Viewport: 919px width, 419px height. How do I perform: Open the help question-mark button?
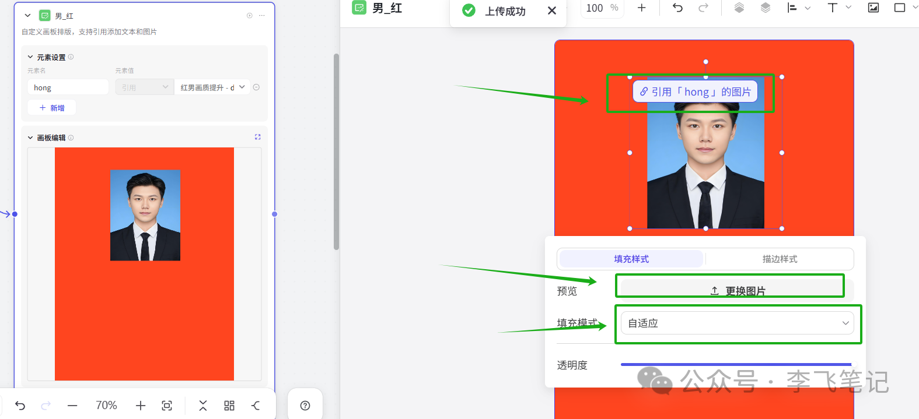[305, 406]
